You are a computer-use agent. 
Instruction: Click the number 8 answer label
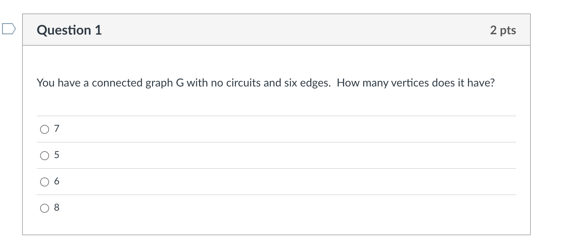click(57, 208)
